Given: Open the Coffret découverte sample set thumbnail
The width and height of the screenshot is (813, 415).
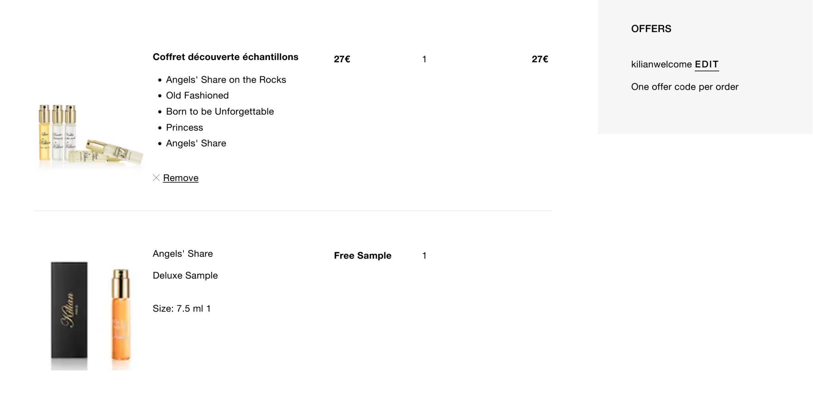Looking at the screenshot, I should tap(91, 136).
